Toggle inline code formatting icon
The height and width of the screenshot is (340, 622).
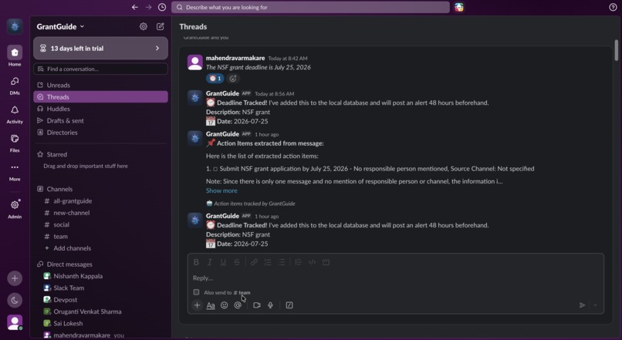[313, 262]
